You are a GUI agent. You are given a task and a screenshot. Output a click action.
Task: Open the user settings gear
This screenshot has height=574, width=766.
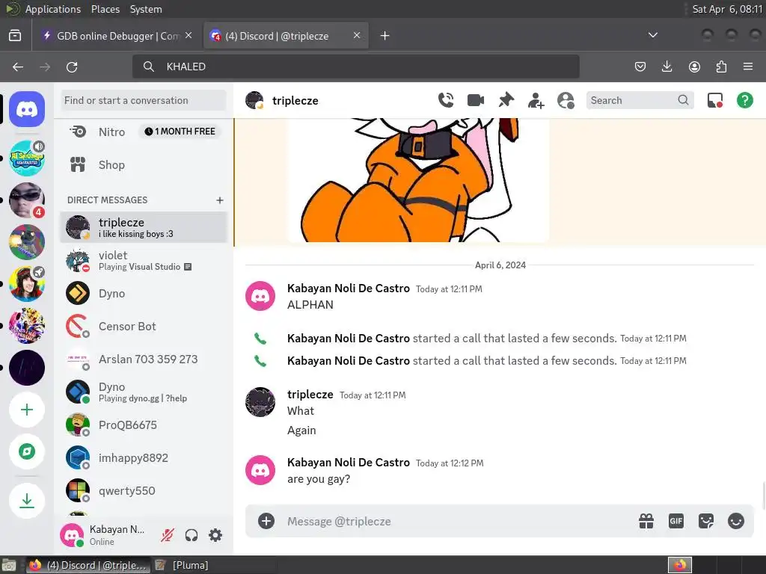[x=215, y=535]
